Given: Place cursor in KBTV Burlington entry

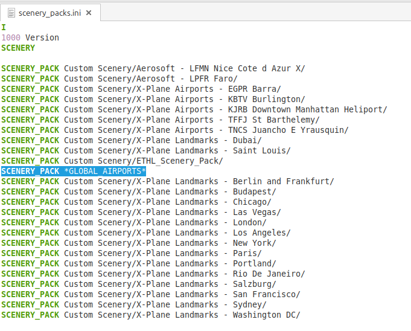Looking at the screenshot, I should 181,99.
